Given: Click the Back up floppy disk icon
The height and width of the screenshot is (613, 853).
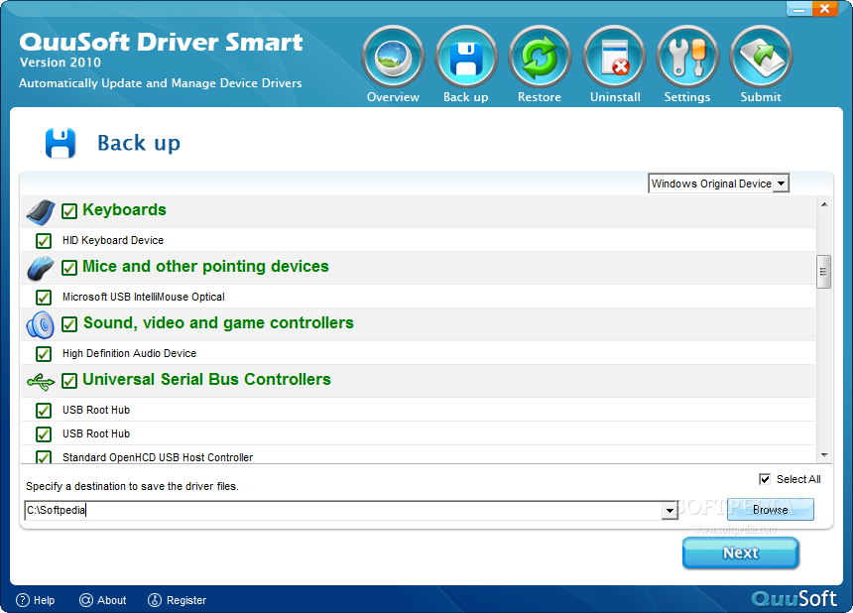Looking at the screenshot, I should click(x=466, y=58).
